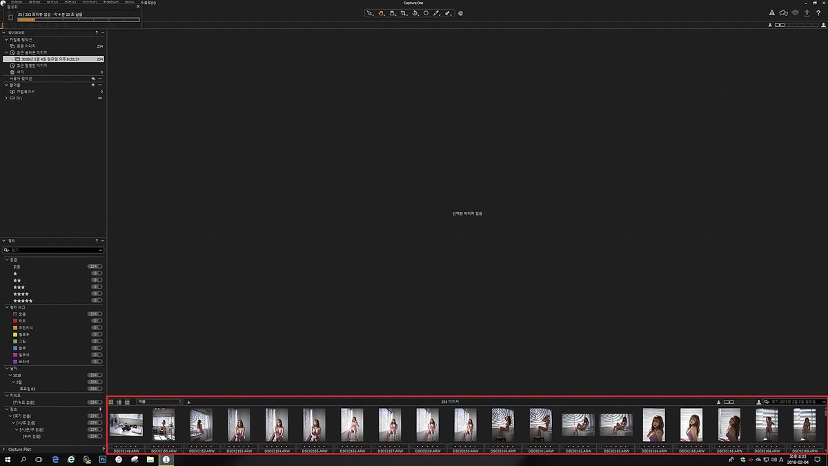Viewport: 828px width, 466px height.
Task: Select the 모든 이미지 collection
Action: pyautogui.click(x=26, y=46)
